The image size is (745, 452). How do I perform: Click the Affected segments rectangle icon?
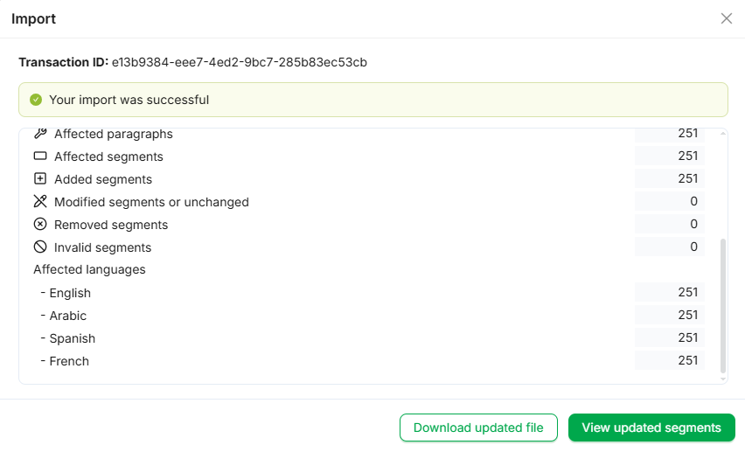click(39, 156)
